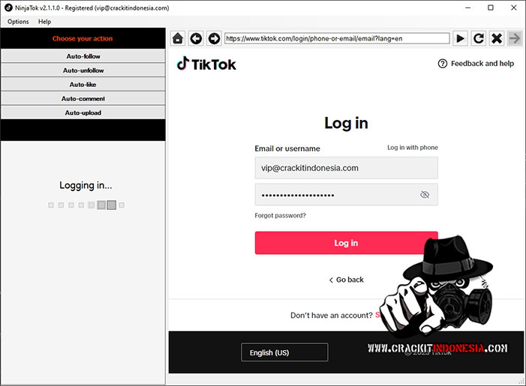The image size is (526, 386).
Task: Click the play/go button beside URL bar
Action: pos(461,38)
